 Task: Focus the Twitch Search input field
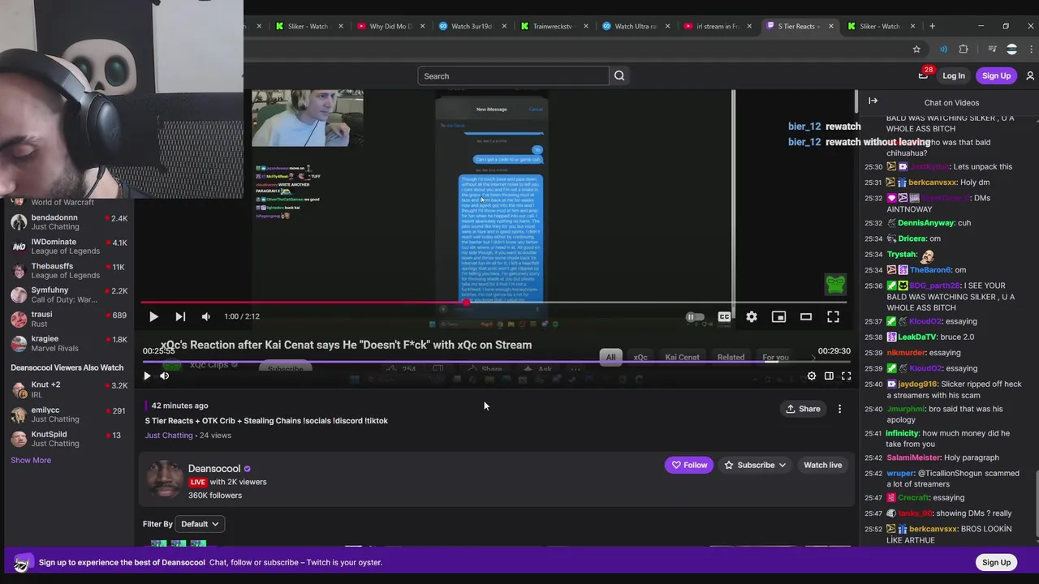click(x=513, y=75)
